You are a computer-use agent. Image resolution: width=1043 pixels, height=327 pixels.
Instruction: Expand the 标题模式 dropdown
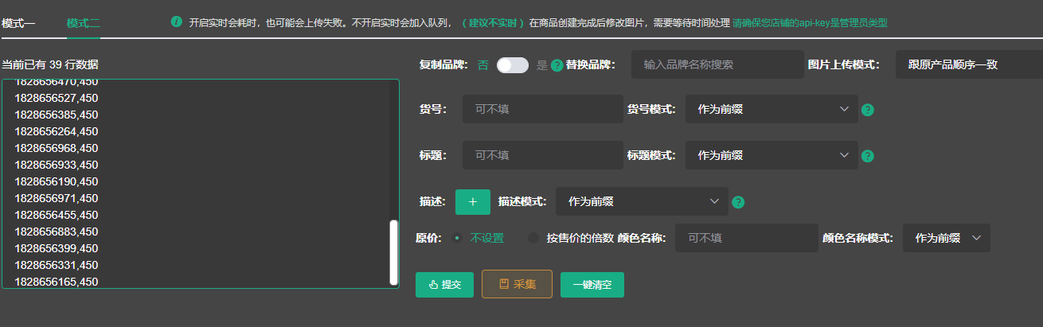click(x=772, y=155)
